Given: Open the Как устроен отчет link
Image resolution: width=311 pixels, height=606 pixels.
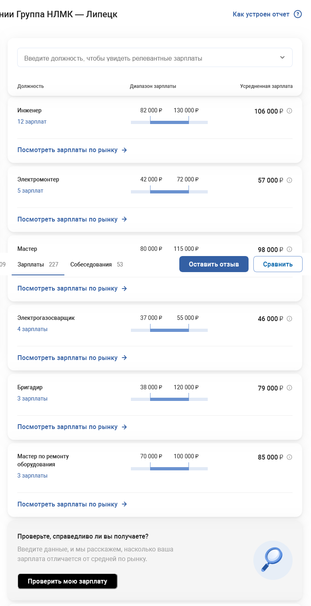Looking at the screenshot, I should point(261,14).
